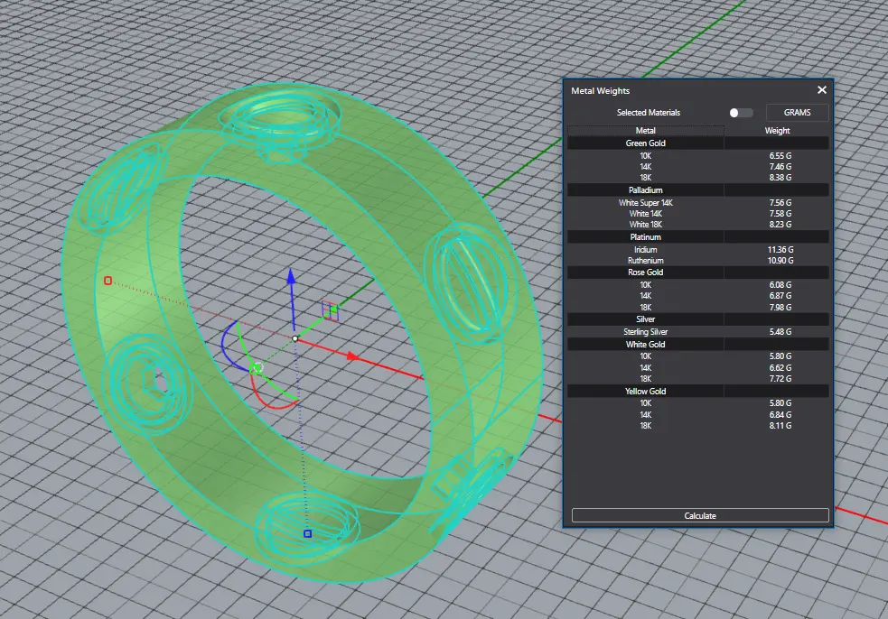Select the Metal column header
This screenshot has height=619, width=888.
646,131
